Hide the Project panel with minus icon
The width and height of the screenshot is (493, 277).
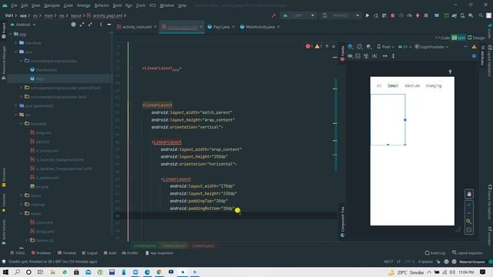[109, 24]
